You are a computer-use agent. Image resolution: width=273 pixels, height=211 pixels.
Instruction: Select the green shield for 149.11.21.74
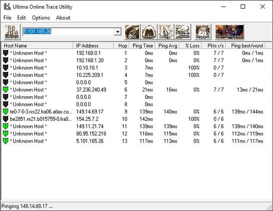click(x=6, y=126)
